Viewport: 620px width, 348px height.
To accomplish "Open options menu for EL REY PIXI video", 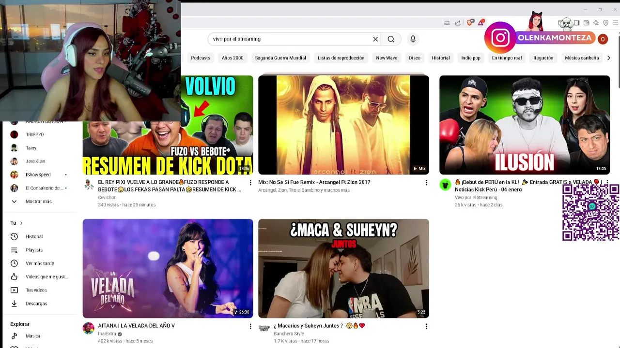I will [250, 183].
